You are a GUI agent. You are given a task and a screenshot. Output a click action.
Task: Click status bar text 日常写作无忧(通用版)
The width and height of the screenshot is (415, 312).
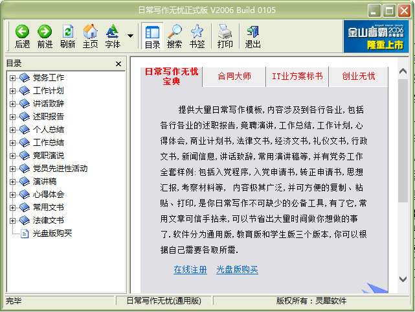(x=164, y=301)
